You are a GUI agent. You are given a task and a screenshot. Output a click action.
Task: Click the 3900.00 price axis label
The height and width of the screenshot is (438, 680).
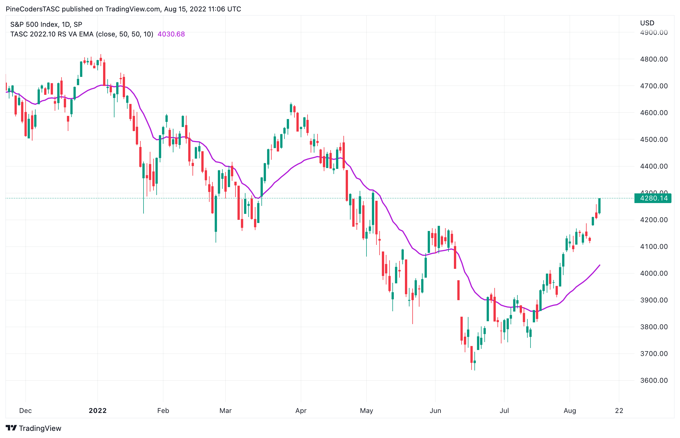click(654, 300)
